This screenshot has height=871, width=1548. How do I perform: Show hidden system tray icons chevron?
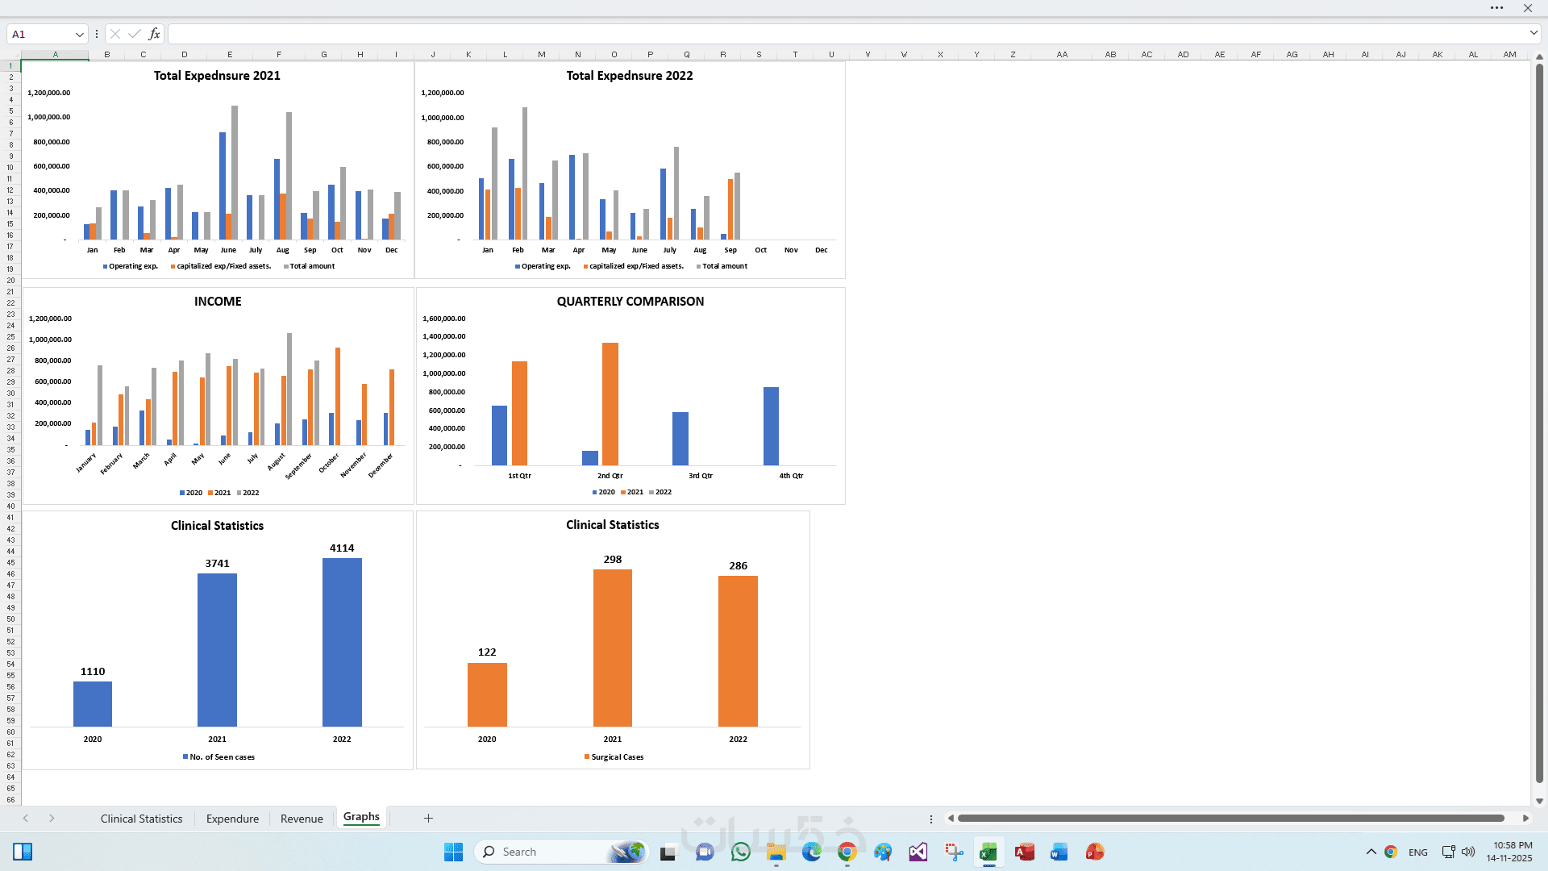(1371, 852)
